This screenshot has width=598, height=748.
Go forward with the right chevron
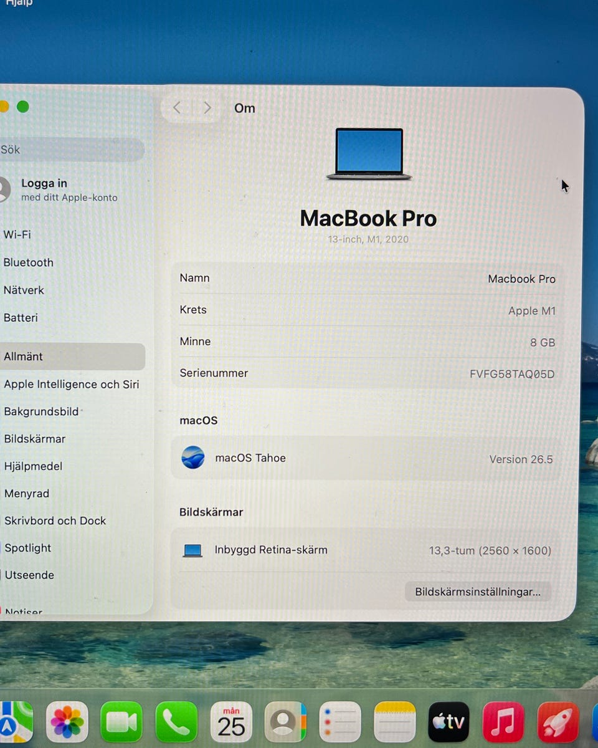(207, 108)
